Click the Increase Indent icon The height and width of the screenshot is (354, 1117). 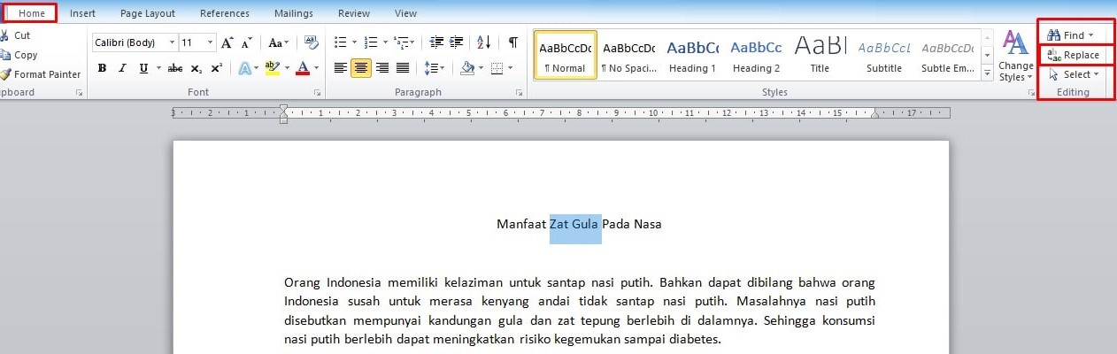click(455, 42)
